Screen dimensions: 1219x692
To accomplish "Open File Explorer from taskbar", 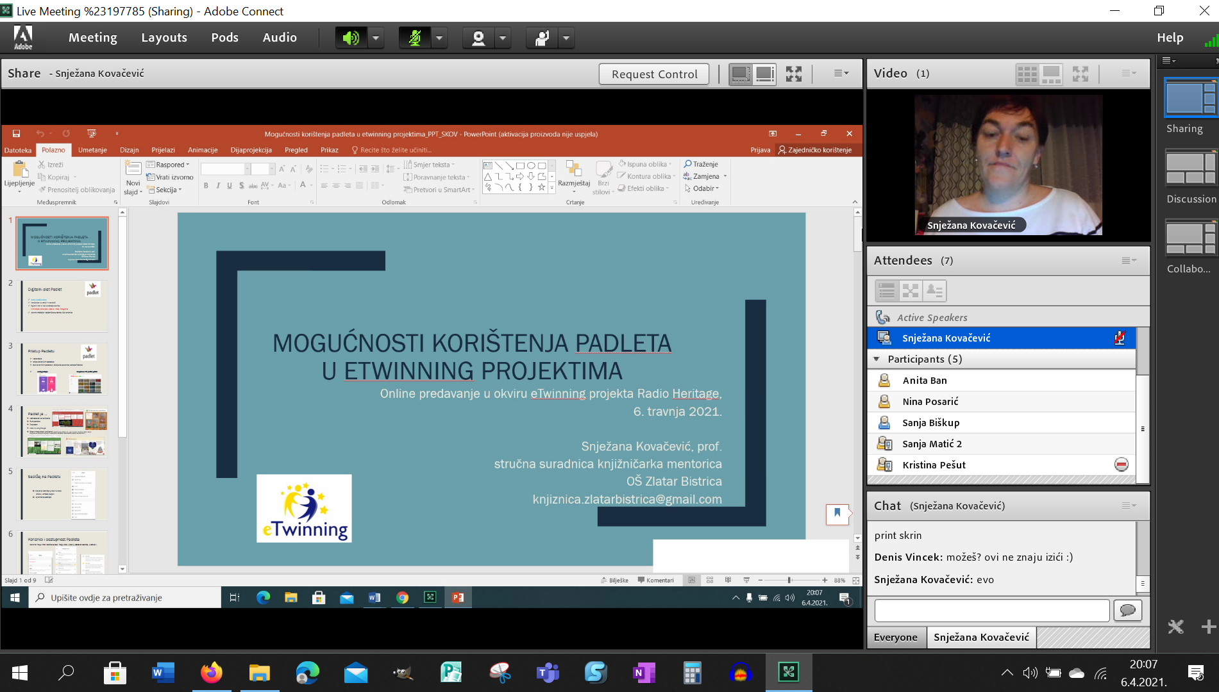I will point(259,673).
